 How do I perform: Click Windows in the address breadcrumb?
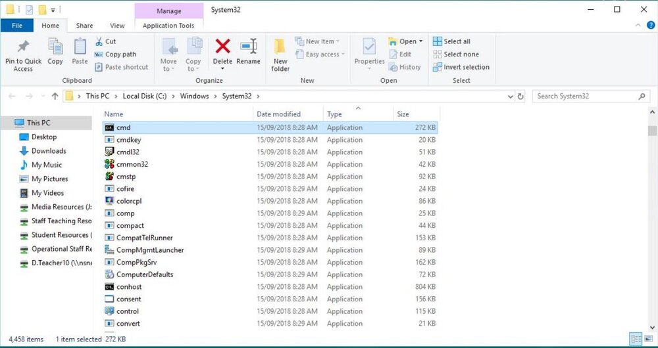[x=194, y=96]
